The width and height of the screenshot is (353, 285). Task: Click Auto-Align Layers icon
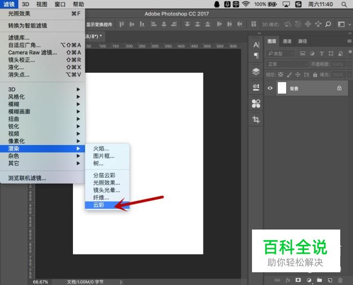tap(254, 24)
